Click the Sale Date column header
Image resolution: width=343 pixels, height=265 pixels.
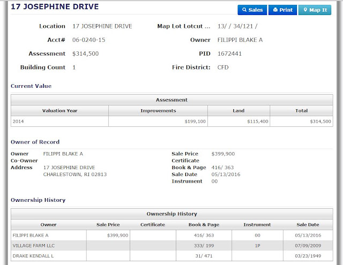click(308, 225)
